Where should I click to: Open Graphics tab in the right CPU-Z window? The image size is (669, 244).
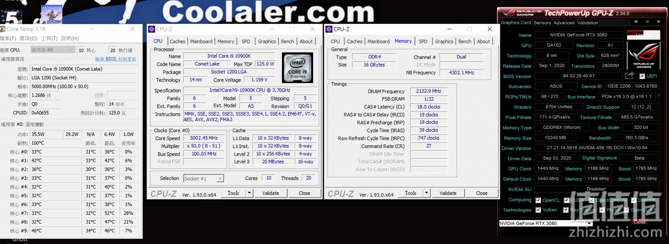coord(444,41)
